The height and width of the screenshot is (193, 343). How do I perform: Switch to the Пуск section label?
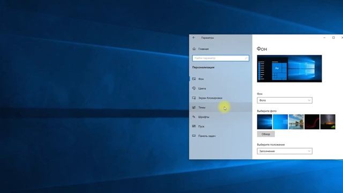point(202,127)
